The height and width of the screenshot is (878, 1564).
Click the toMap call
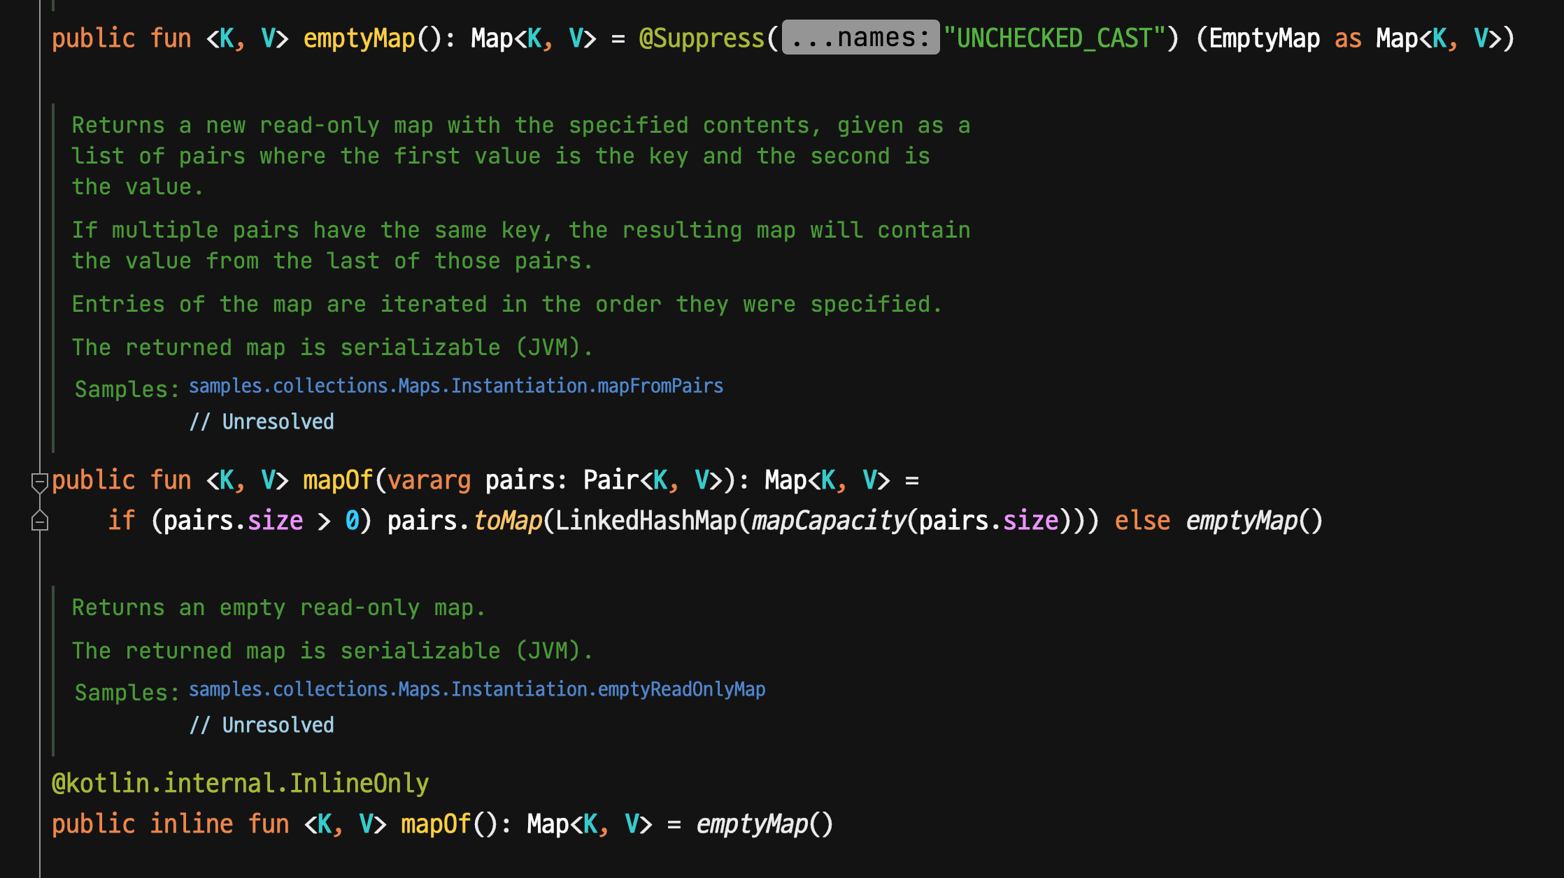coord(507,521)
